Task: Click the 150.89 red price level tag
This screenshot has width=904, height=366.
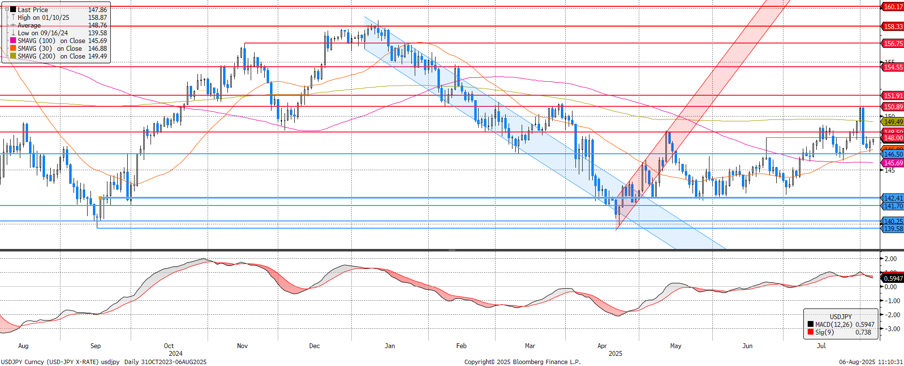Action: 892,107
